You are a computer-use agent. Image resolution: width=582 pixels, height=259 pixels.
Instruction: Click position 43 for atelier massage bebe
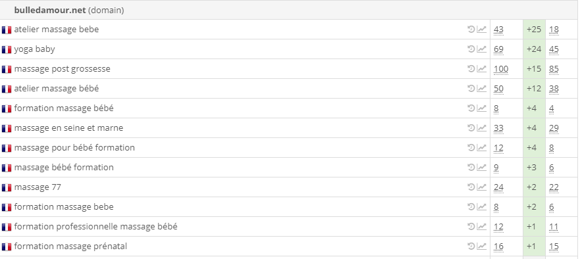[498, 30]
